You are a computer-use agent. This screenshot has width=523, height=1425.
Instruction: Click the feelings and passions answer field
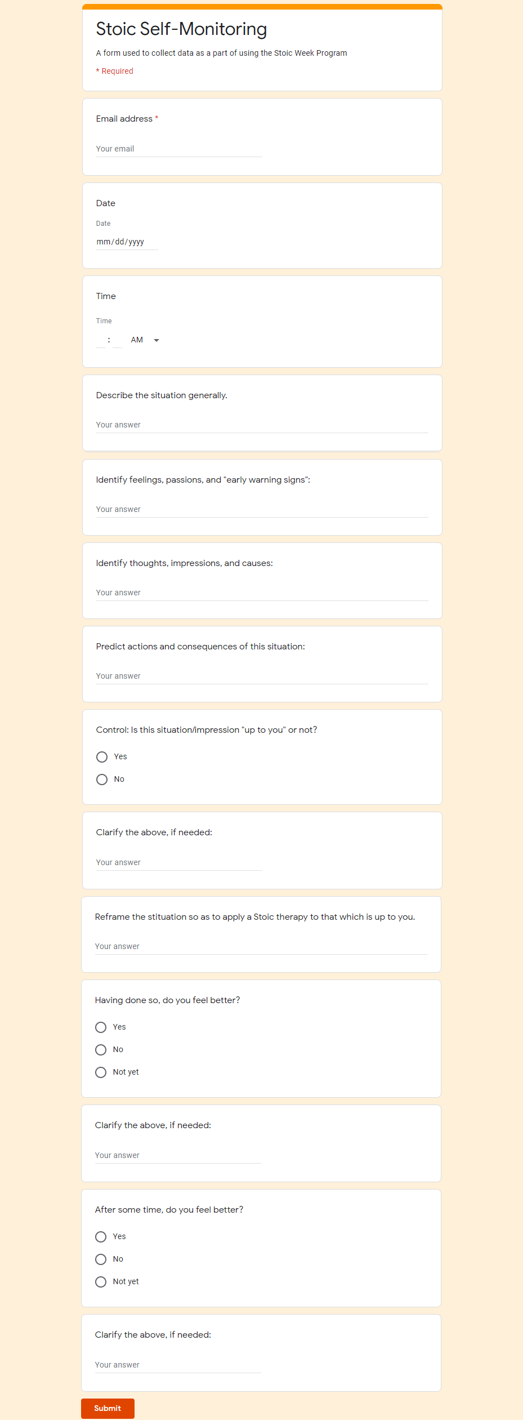[x=262, y=509]
